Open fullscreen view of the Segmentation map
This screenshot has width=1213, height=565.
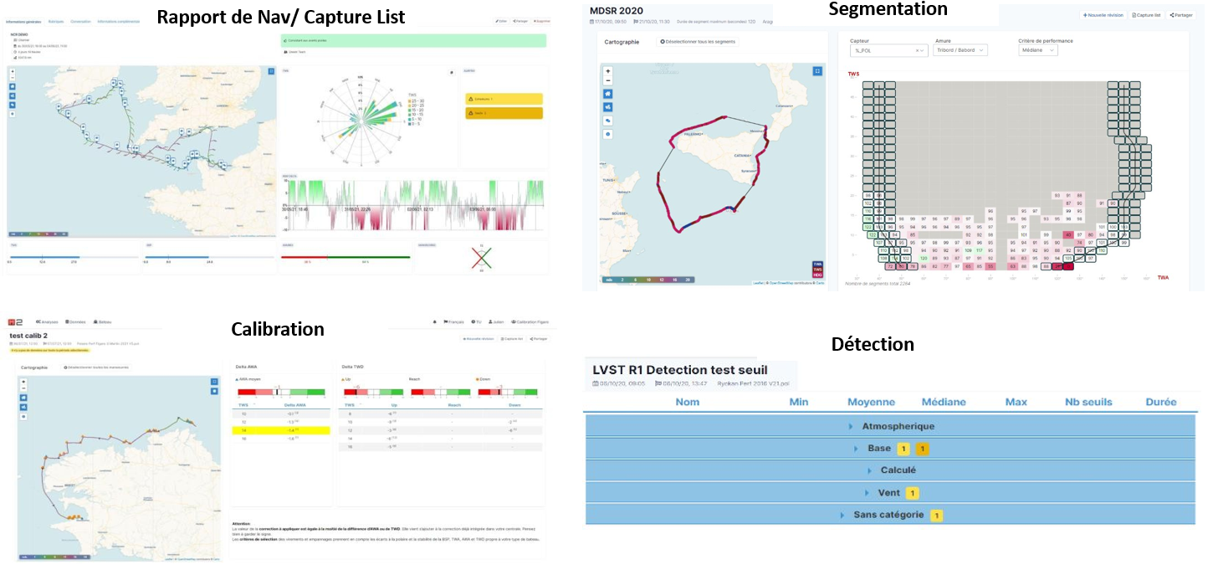click(x=816, y=72)
